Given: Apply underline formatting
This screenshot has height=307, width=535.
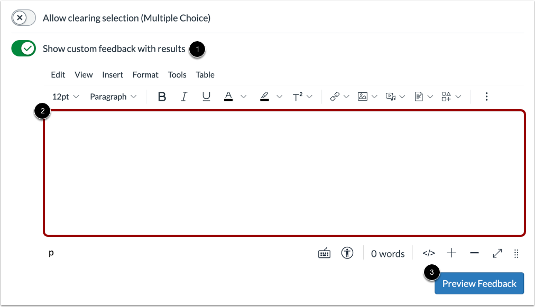Looking at the screenshot, I should tap(206, 96).
